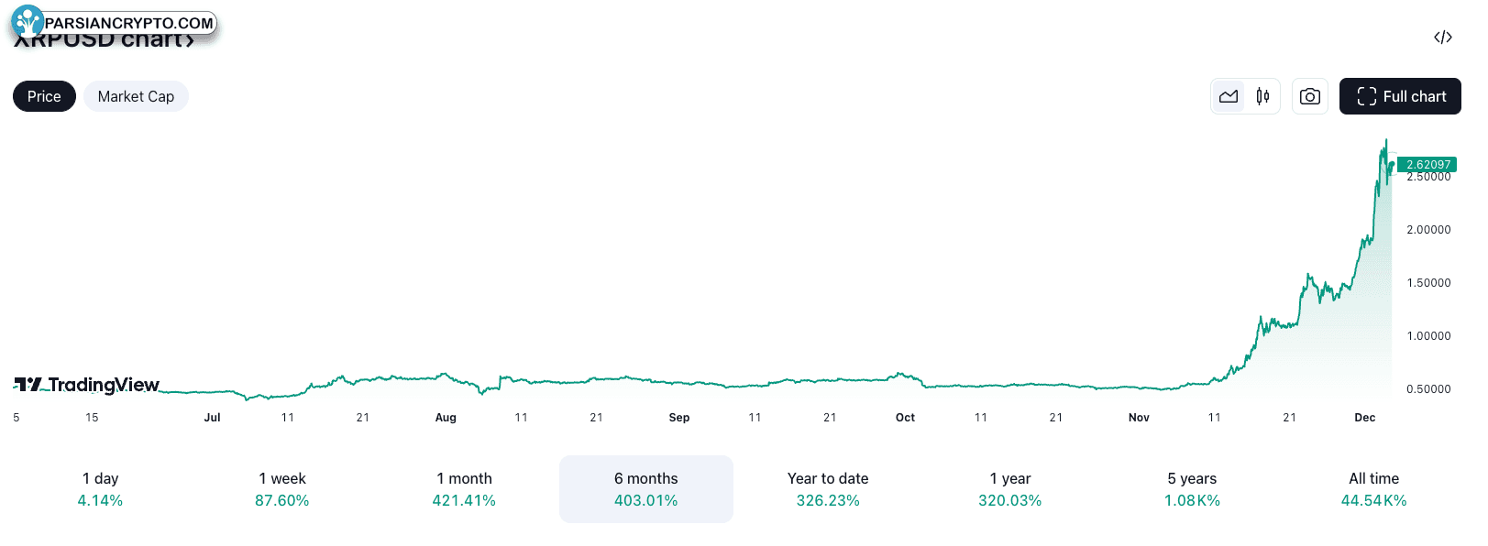Image resolution: width=1488 pixels, height=546 pixels.
Task: Select the 1 day range
Action: (100, 489)
